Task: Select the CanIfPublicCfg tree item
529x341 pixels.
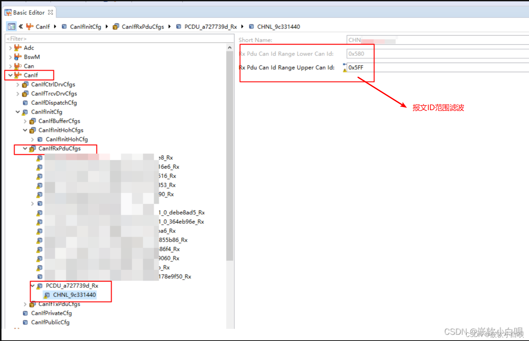Action: pyautogui.click(x=50, y=322)
